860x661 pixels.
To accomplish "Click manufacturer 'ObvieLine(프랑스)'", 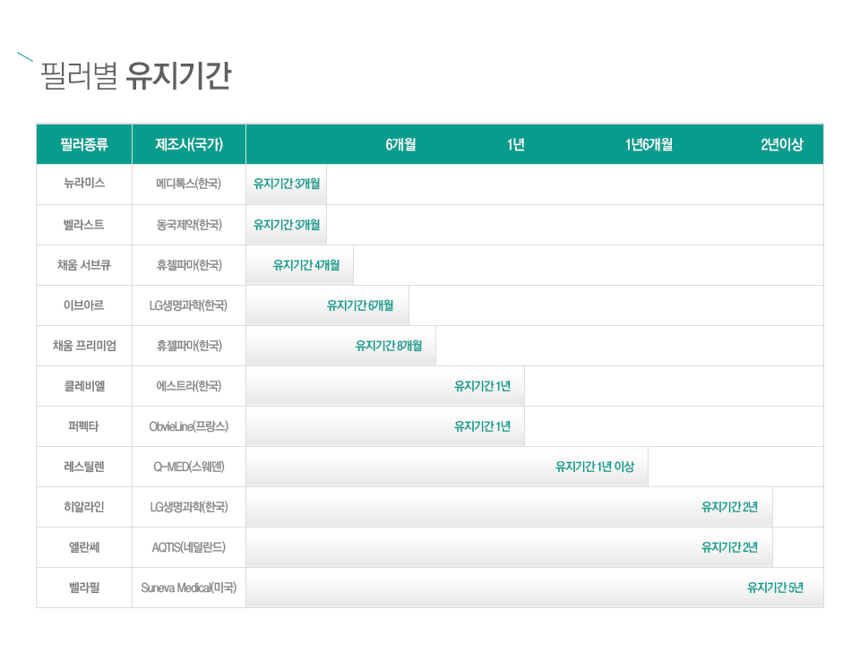I will tap(189, 426).
